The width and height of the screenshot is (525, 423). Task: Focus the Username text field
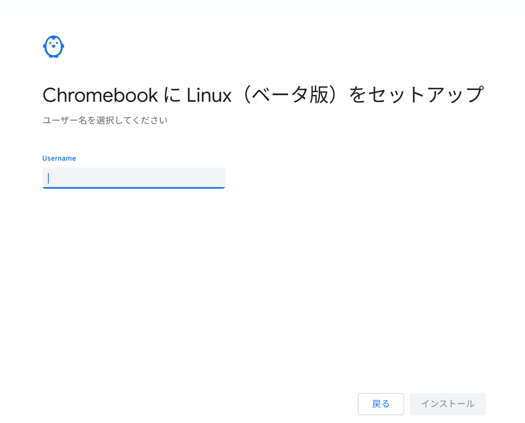coord(134,178)
